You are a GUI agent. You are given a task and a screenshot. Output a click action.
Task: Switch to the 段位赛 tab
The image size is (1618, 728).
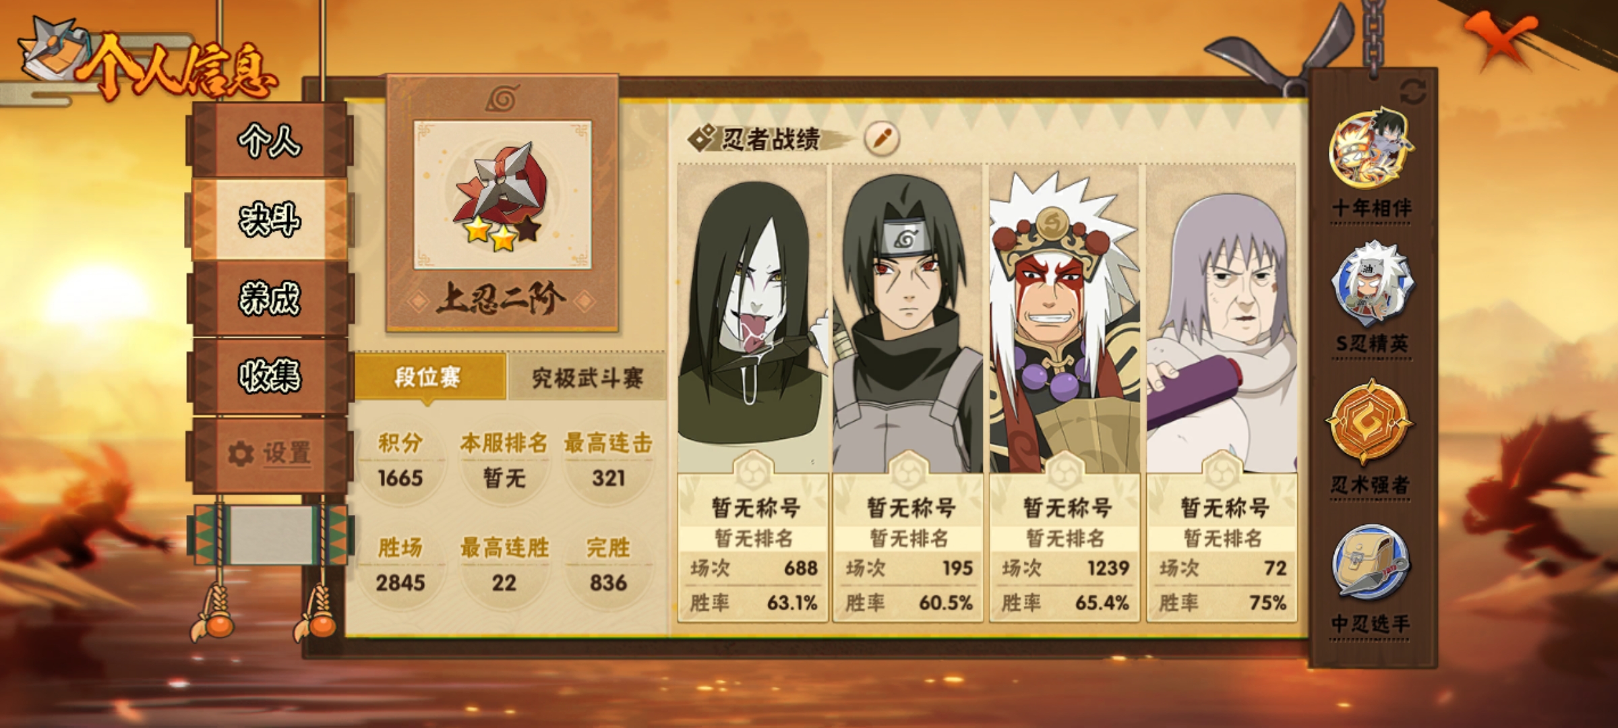tap(429, 377)
